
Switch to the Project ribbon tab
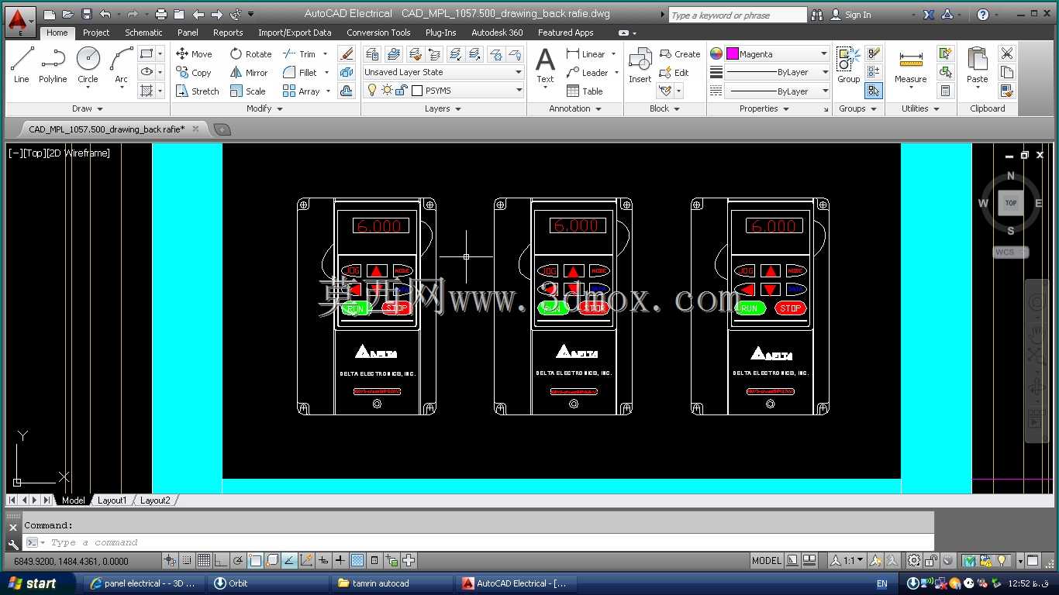96,33
